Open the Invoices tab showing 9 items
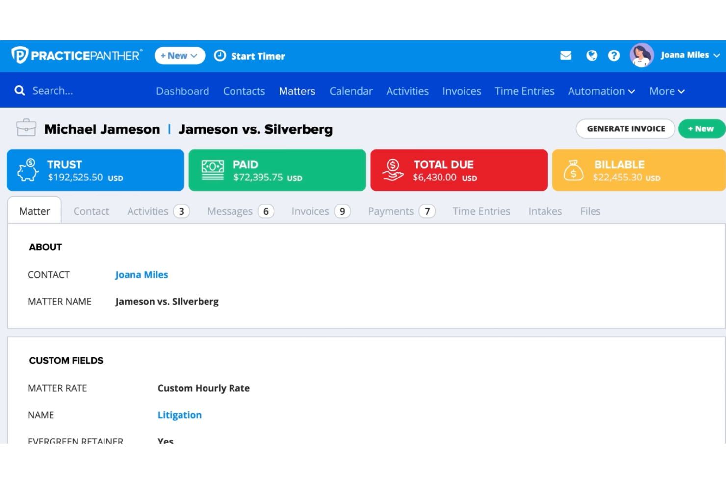Viewport: 726px width, 484px height. coord(311,211)
